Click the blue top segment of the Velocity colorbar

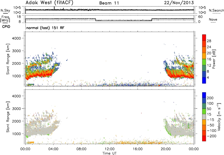(204, 95)
